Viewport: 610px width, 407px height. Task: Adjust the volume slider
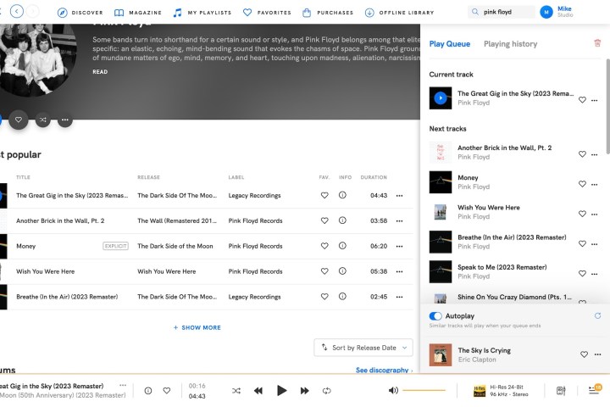click(x=424, y=391)
